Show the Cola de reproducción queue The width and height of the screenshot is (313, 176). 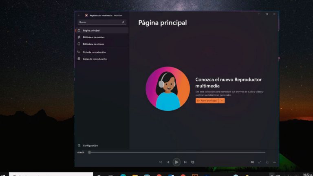94,52
